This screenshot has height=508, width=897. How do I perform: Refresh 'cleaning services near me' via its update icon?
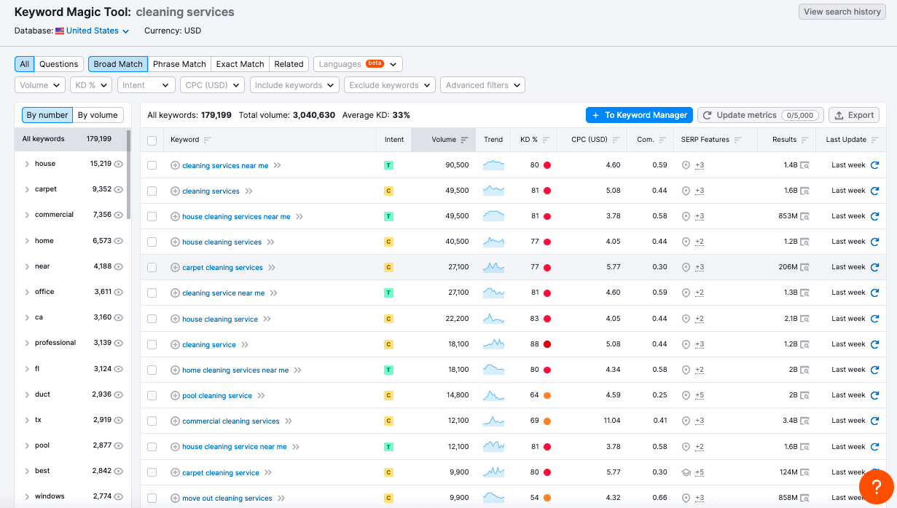874,165
